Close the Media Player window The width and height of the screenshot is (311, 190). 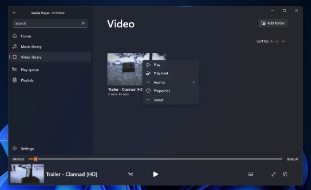click(297, 11)
